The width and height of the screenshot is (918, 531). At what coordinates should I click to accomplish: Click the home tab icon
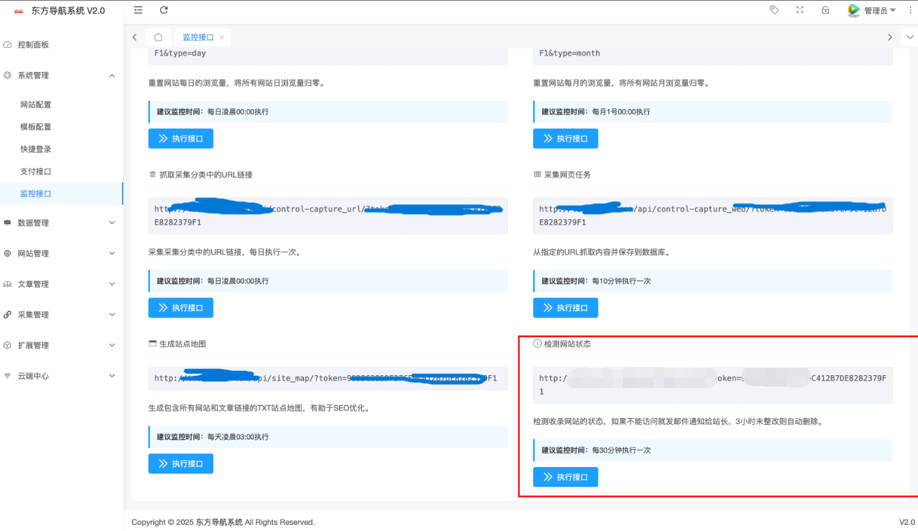160,37
